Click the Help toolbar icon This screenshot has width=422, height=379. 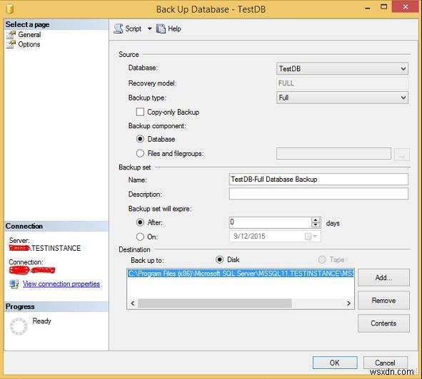pyautogui.click(x=161, y=28)
